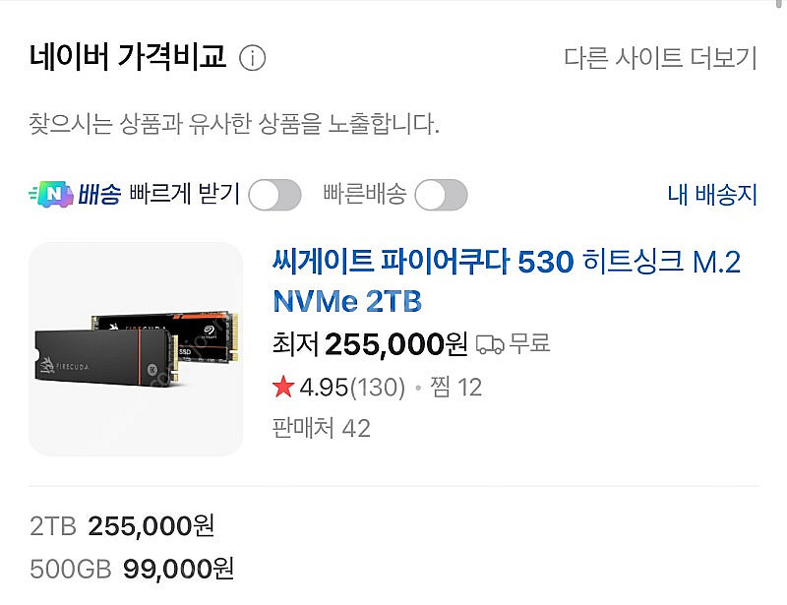Select the 2TB 255,000원 option
This screenshot has width=787, height=605.
click(122, 526)
